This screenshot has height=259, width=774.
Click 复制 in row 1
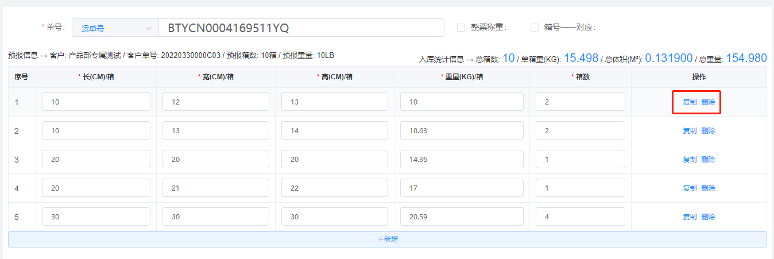click(690, 102)
